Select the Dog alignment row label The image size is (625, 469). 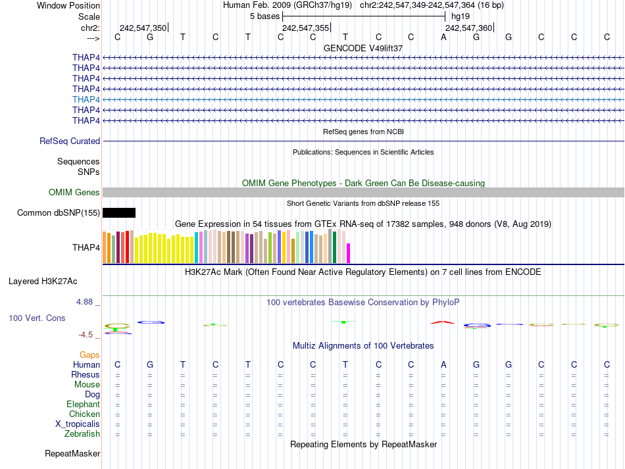pos(93,395)
